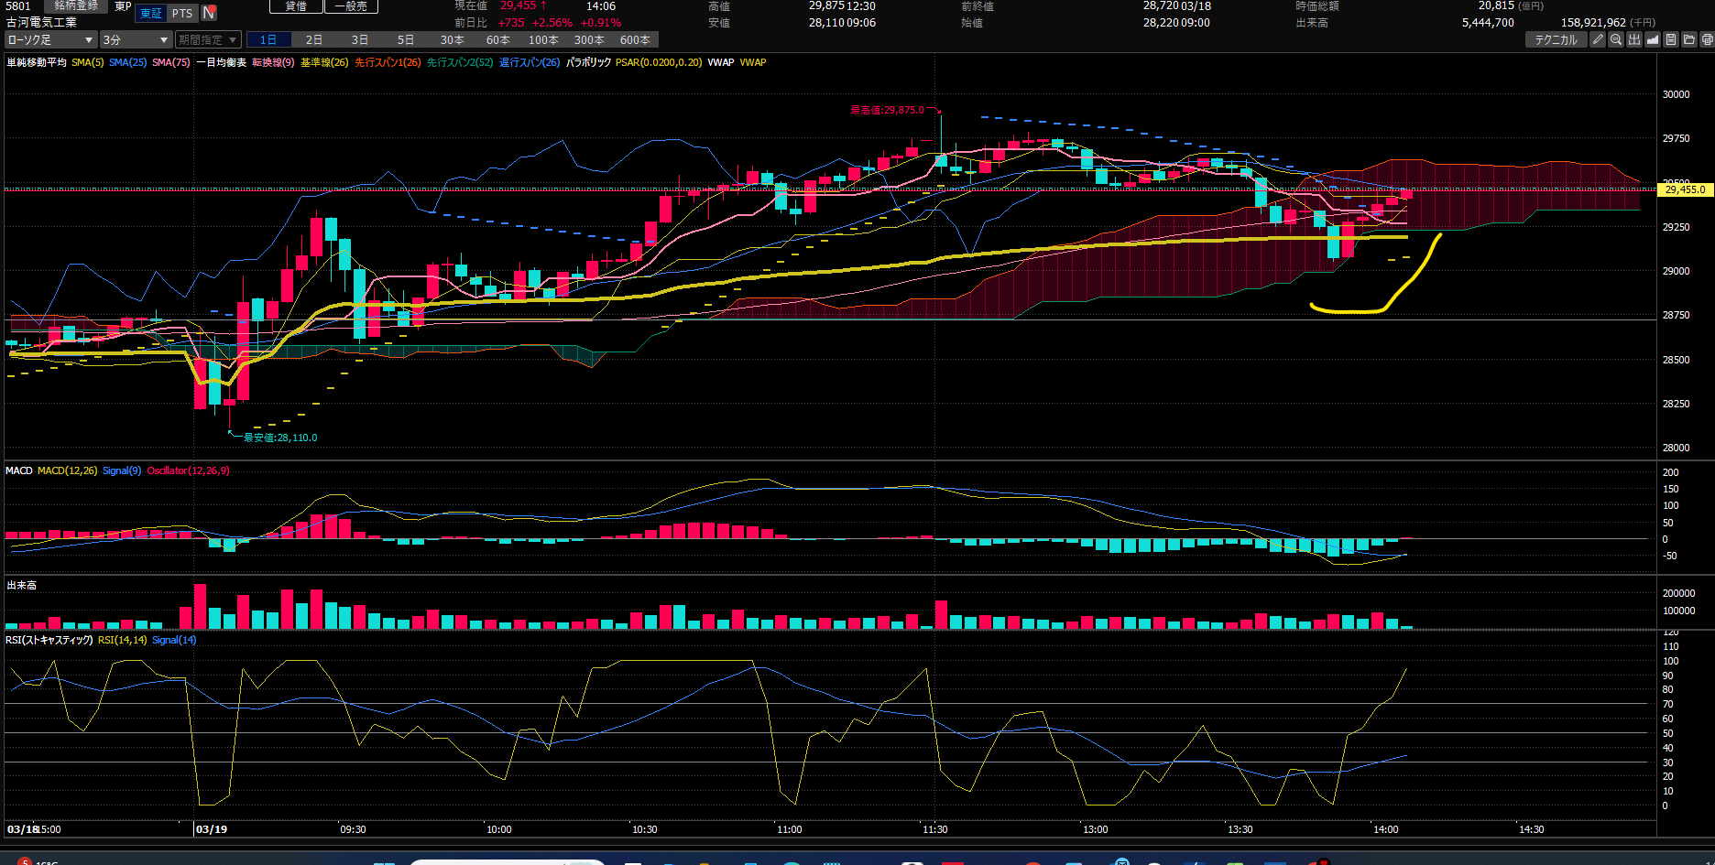Switch market to PTS

(x=182, y=13)
